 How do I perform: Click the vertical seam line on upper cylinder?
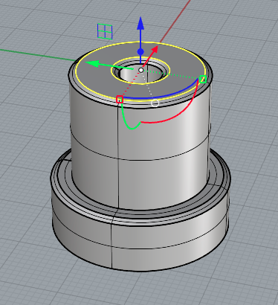coord(118,158)
